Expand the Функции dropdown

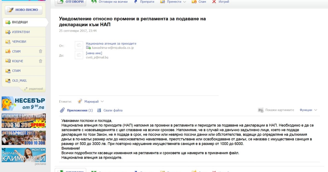pos(308,110)
